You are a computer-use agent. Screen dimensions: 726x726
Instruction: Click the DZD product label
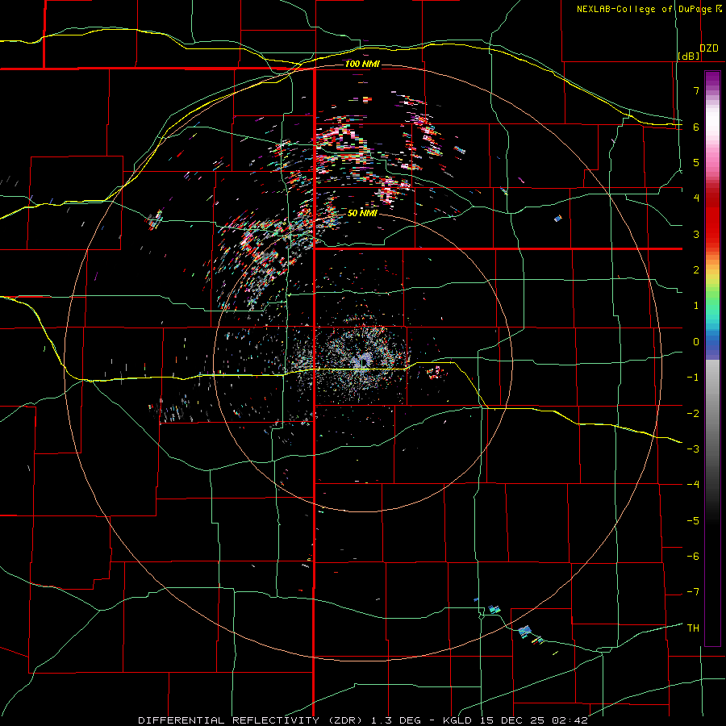[709, 48]
